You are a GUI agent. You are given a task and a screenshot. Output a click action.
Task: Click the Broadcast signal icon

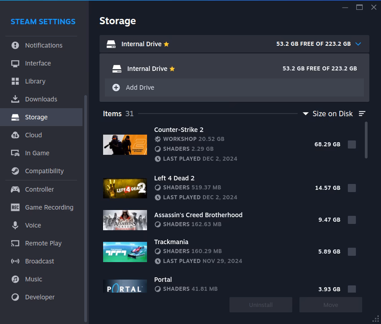click(x=15, y=261)
